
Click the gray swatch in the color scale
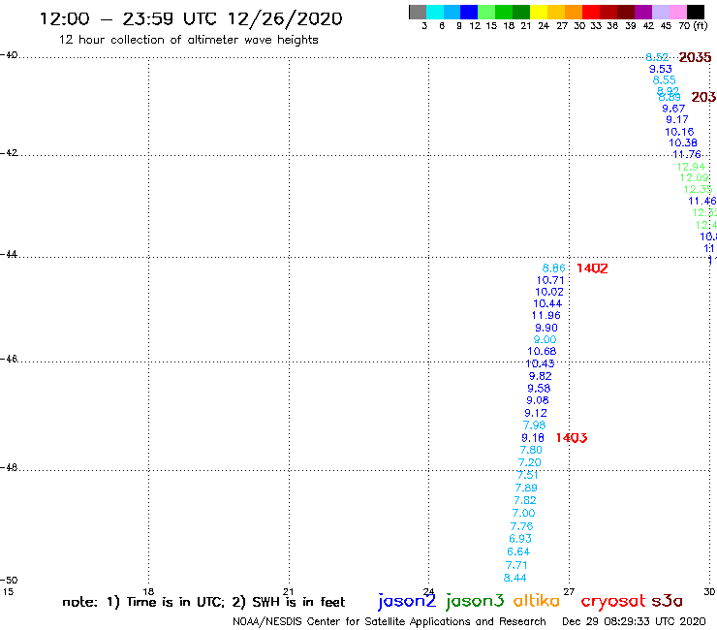[x=418, y=12]
